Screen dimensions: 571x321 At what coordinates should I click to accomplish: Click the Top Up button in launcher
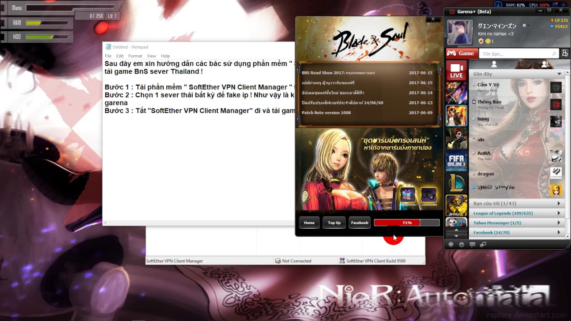(334, 222)
